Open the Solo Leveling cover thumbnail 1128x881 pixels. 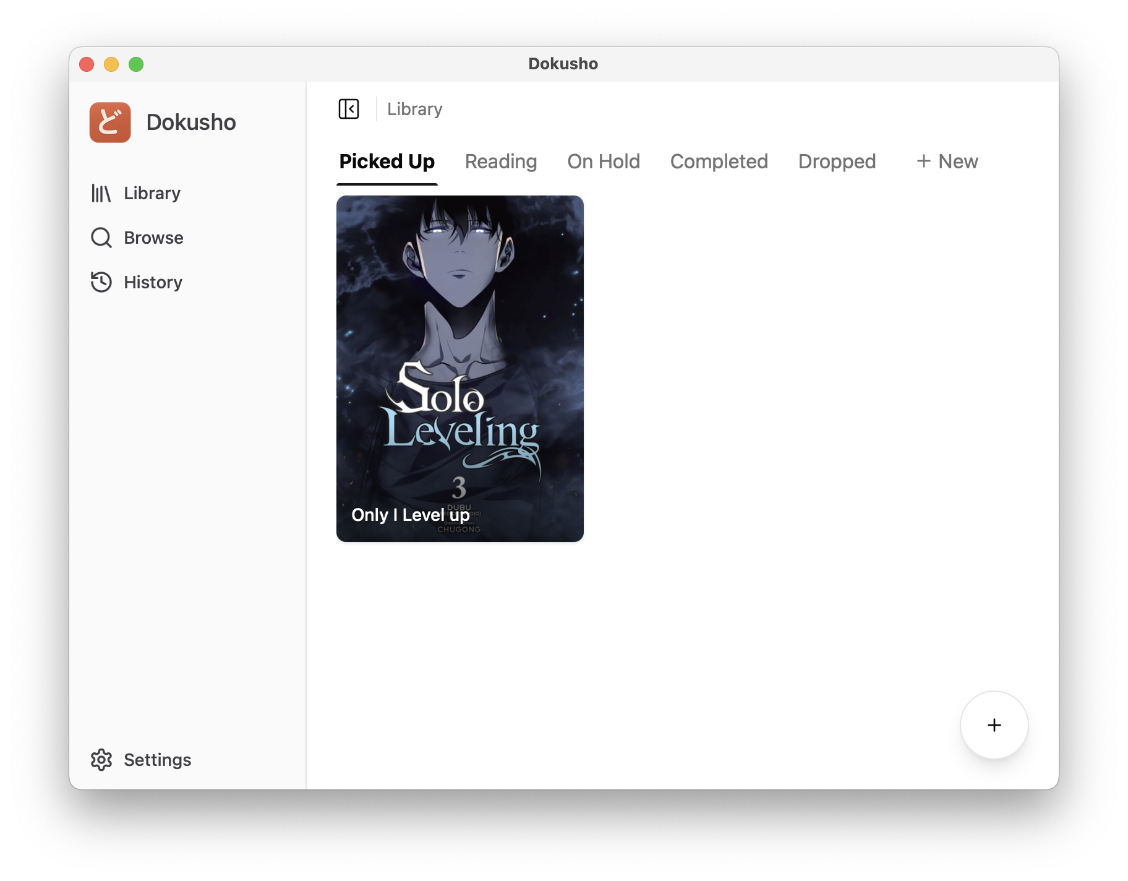pos(460,369)
